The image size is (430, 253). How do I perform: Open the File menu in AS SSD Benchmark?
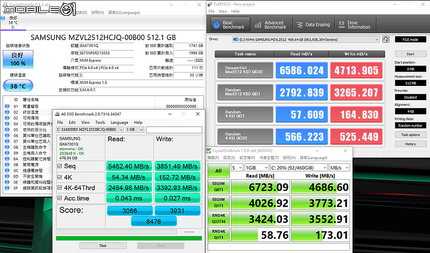tap(60, 122)
